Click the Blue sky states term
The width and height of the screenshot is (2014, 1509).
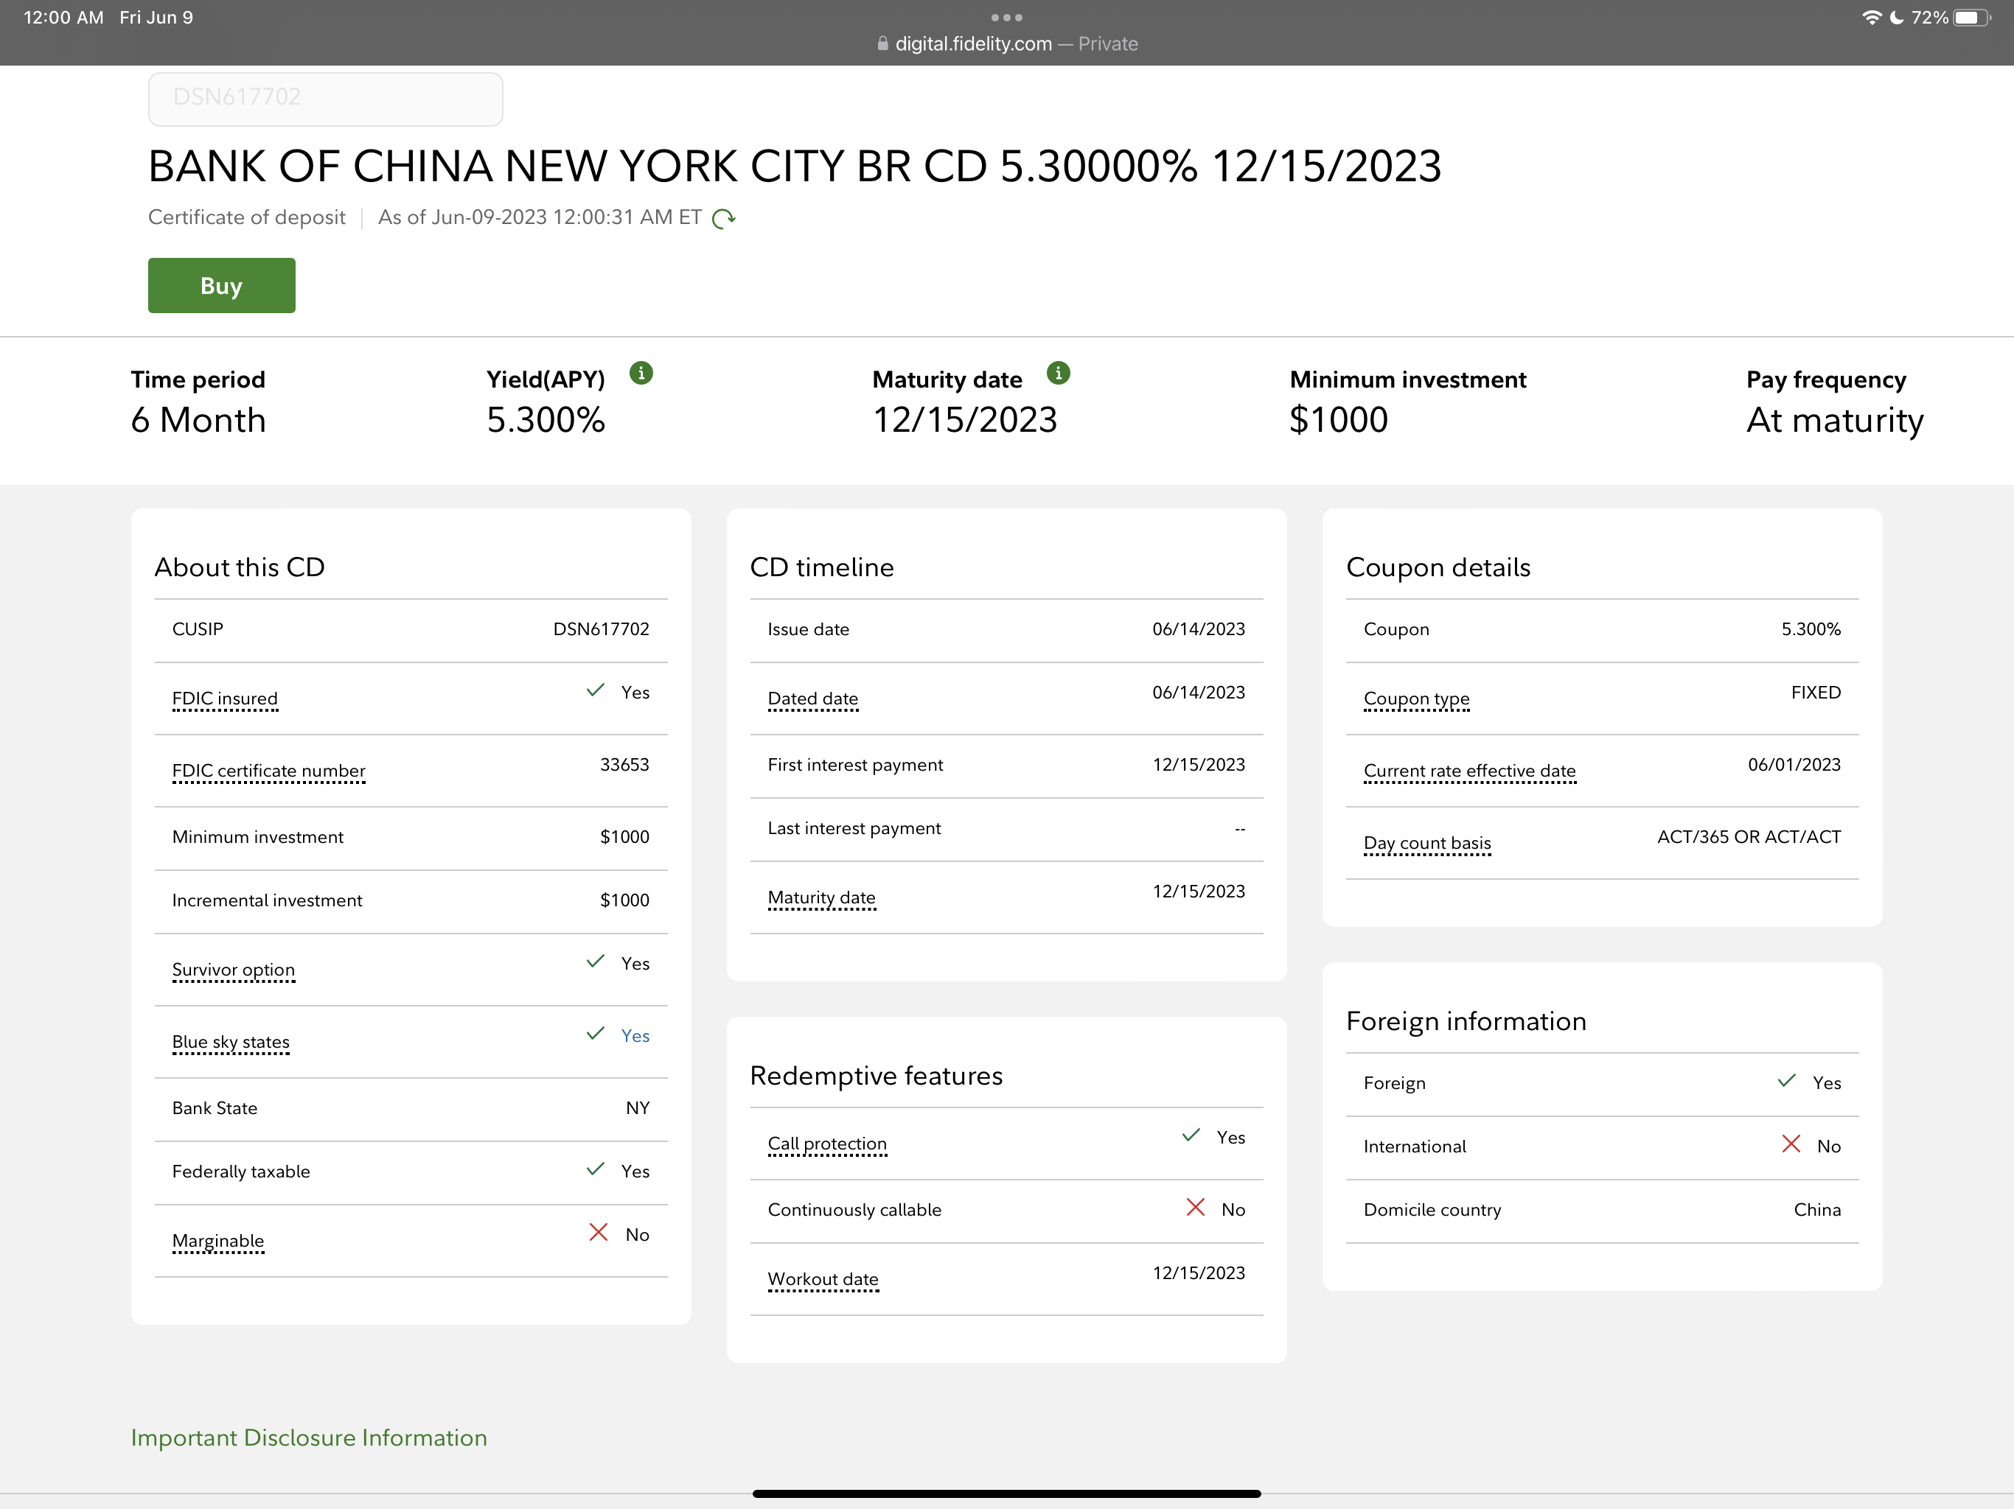pos(230,1042)
